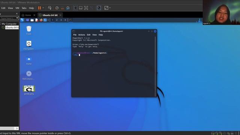Open the Kali applications menu icon
The image size is (240, 135).
pyautogui.click(x=22, y=20)
